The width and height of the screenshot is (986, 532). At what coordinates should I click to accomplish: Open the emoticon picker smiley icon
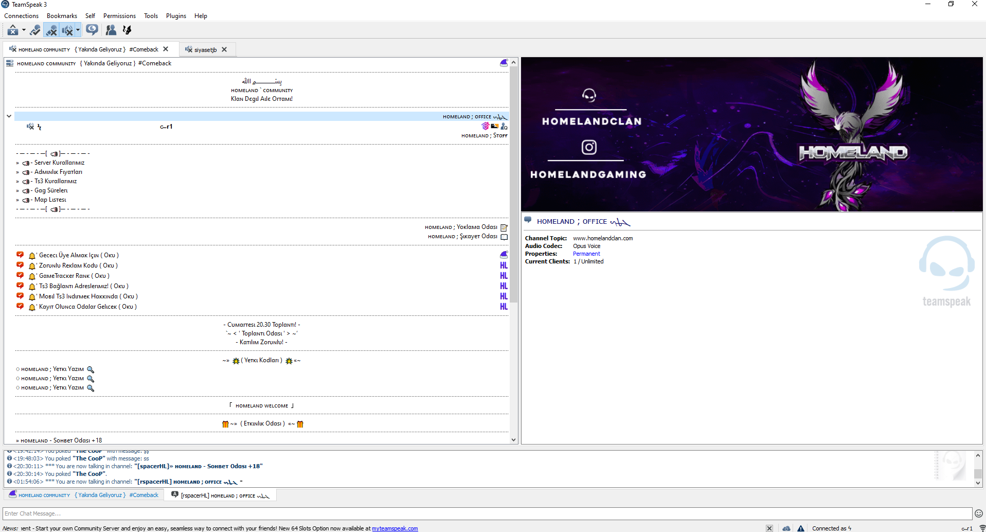pyautogui.click(x=979, y=513)
